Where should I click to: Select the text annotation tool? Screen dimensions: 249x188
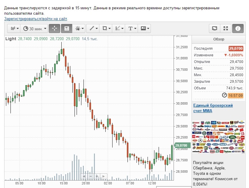click(x=132, y=28)
